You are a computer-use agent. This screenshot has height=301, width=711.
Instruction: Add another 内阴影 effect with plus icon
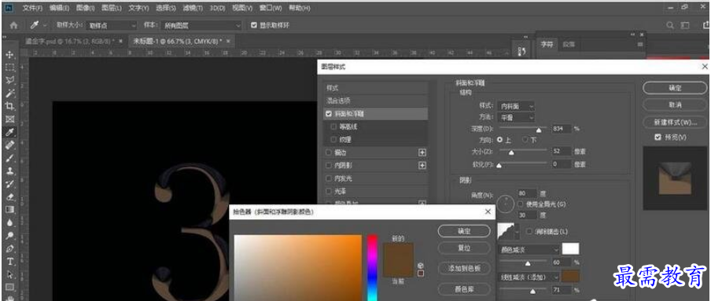(422, 166)
